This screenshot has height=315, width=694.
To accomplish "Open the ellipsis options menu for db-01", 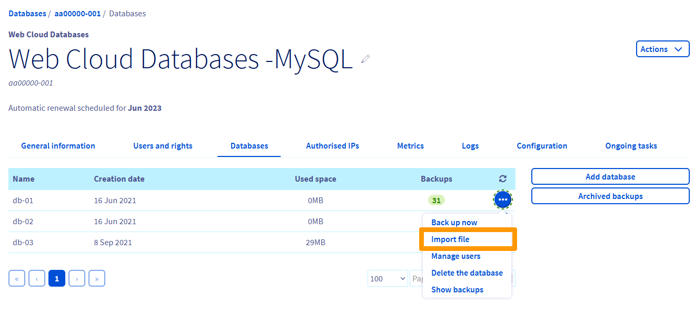I will 502,199.
